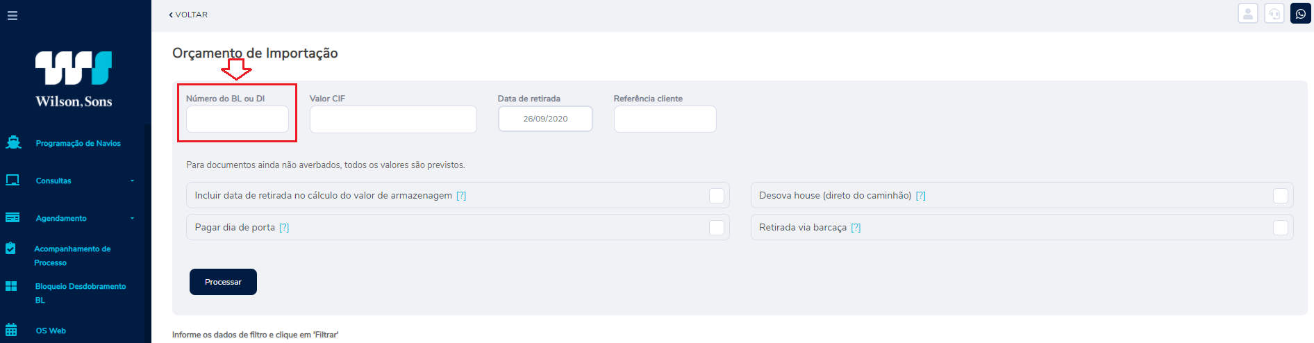Click the grid icon for Bloqueio Desdobramento BL
The width and height of the screenshot is (1314, 343).
[x=11, y=286]
